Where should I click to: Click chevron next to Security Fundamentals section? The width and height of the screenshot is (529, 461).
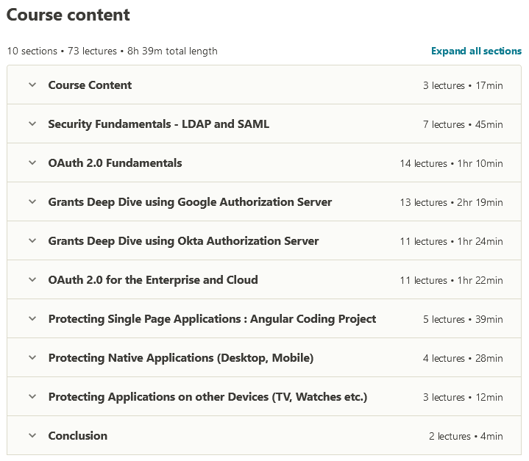[x=32, y=124]
